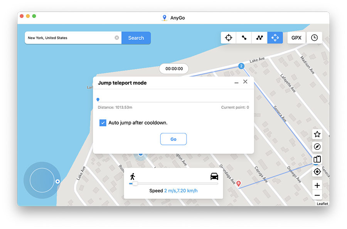Center the map with the locate icon
This screenshot has width=347, height=229.
click(x=317, y=171)
